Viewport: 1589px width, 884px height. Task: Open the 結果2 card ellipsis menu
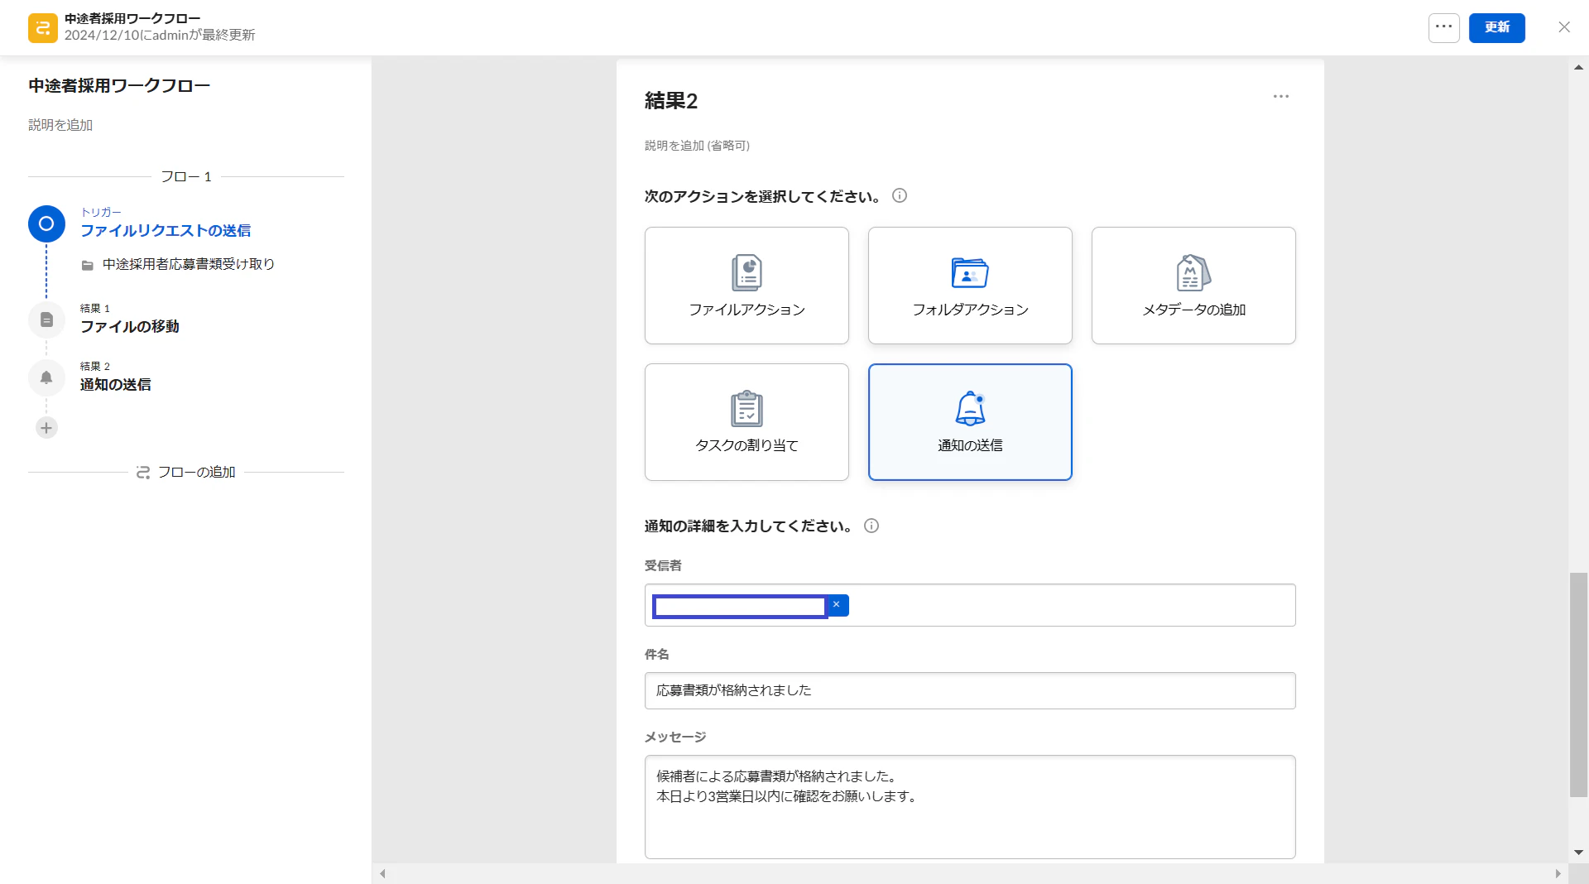coord(1280,97)
